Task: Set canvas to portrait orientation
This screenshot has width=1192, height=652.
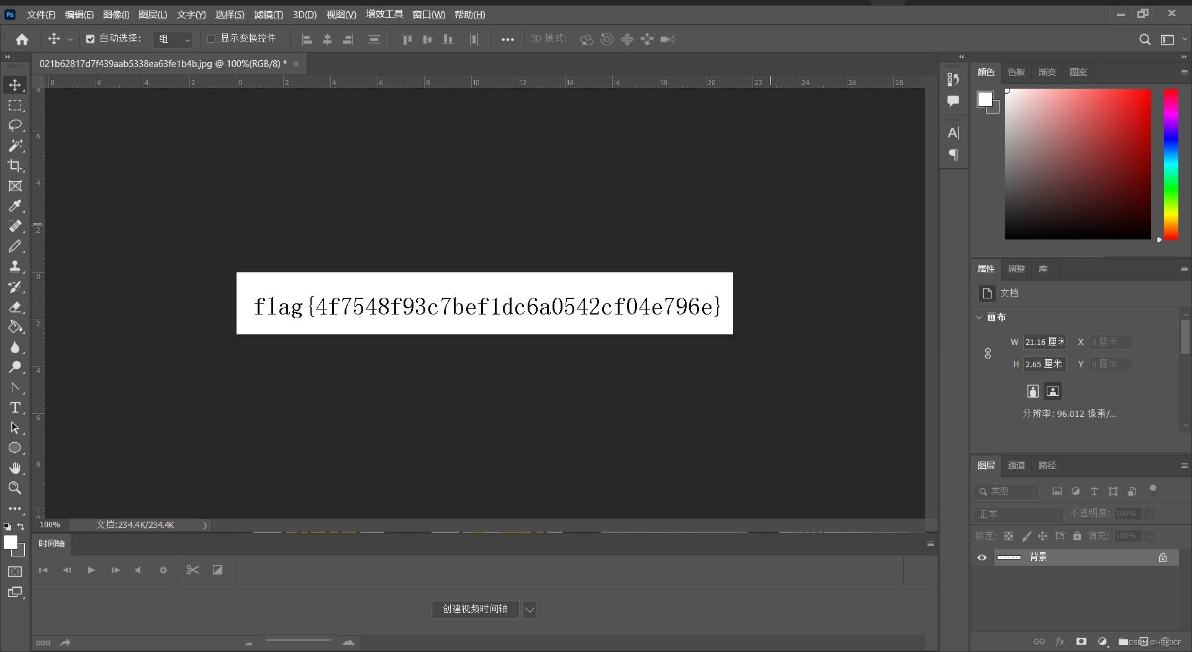Action: tap(1032, 391)
